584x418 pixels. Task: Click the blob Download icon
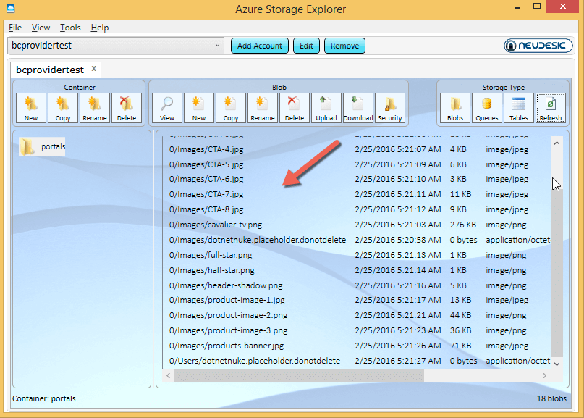click(358, 108)
